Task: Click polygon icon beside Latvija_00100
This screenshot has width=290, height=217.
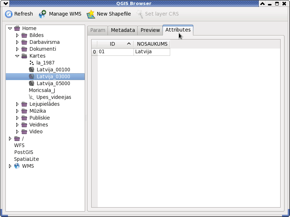Action: (31, 70)
